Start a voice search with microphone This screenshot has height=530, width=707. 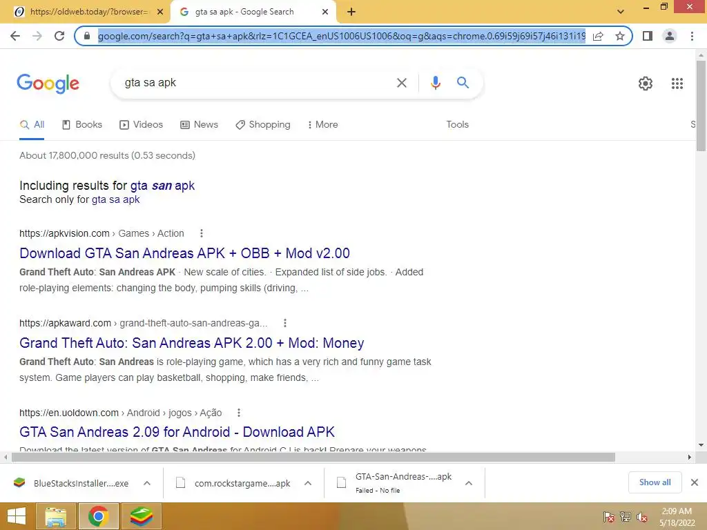435,83
